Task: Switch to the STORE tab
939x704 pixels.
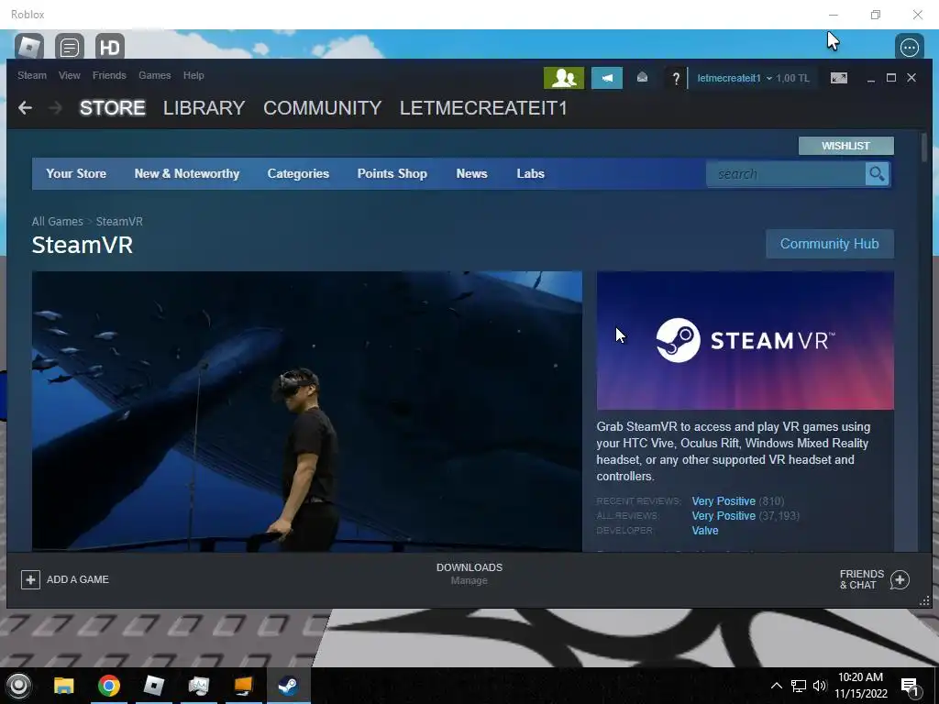Action: (113, 108)
